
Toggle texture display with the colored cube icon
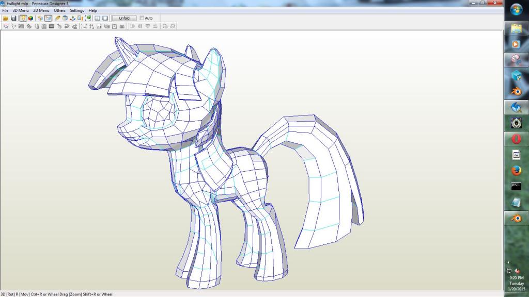[x=30, y=18]
